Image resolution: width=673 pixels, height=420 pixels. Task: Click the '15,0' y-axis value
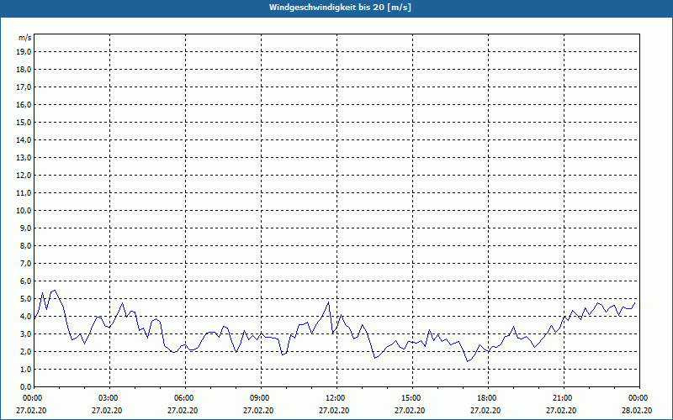click(24, 122)
